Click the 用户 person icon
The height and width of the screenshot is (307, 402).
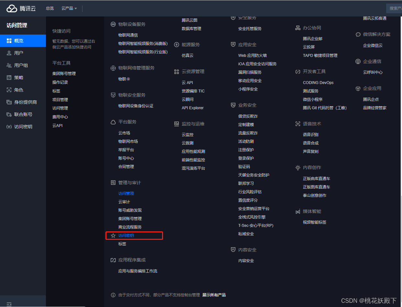tap(9, 53)
